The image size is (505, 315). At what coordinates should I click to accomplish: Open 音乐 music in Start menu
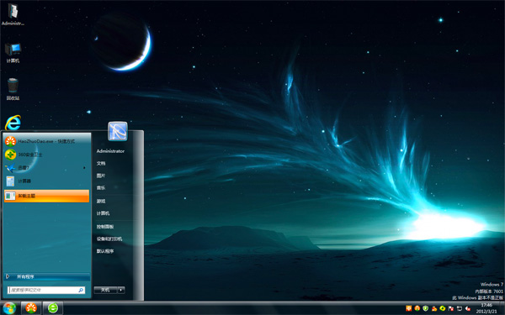101,187
